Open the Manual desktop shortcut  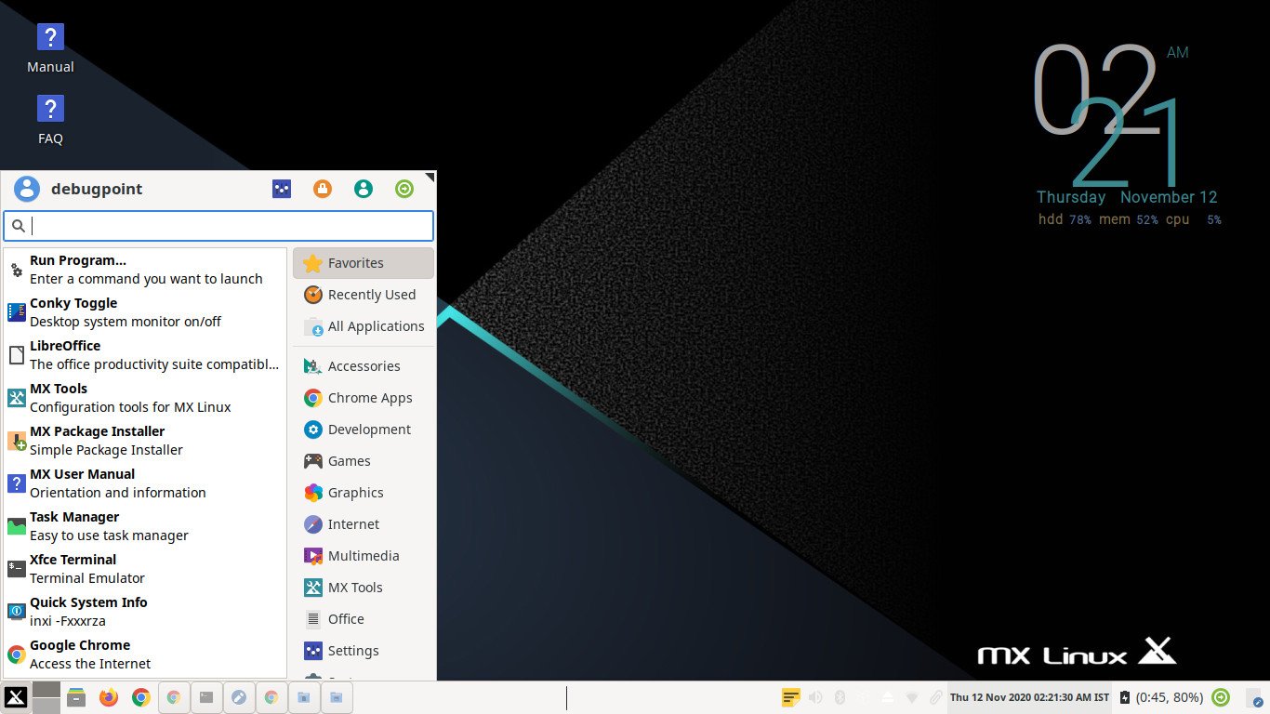pyautogui.click(x=50, y=48)
